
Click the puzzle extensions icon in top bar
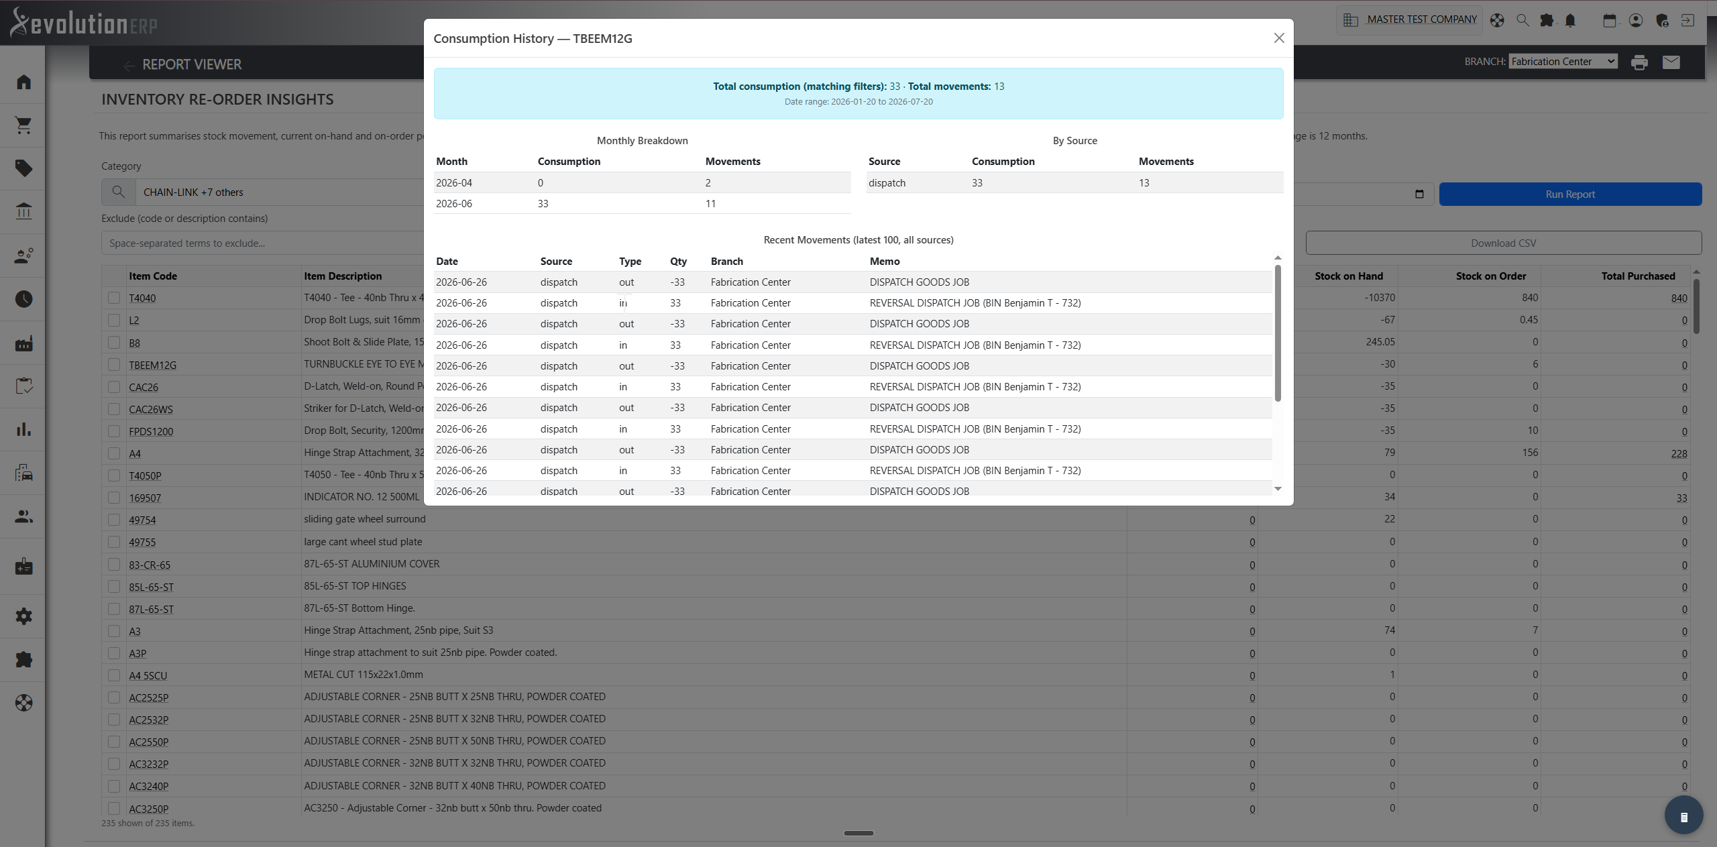[x=1547, y=20]
